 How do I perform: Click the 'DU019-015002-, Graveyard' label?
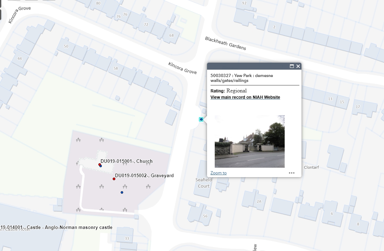point(144,176)
